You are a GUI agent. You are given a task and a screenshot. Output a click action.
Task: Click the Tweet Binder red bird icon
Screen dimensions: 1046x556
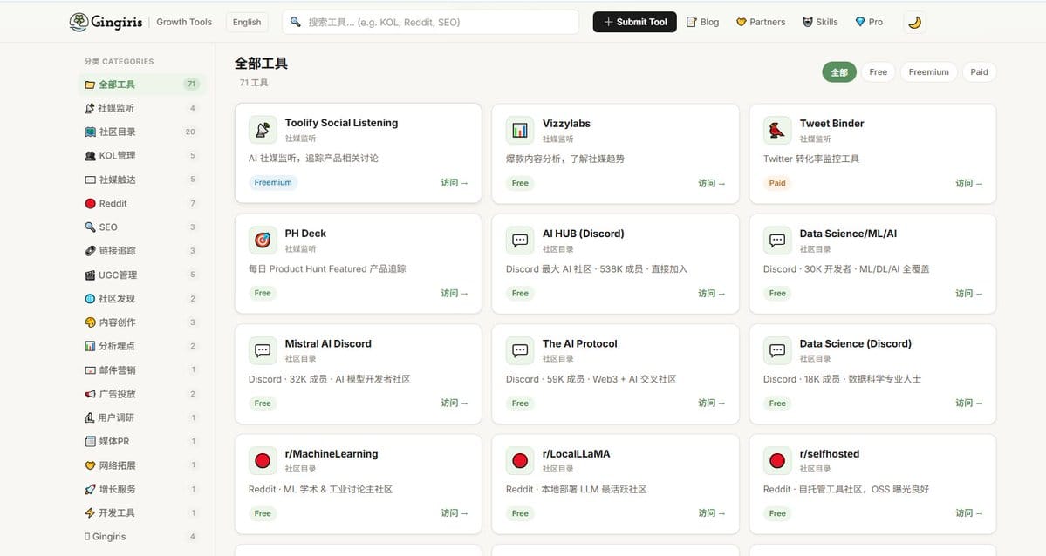pyautogui.click(x=777, y=130)
